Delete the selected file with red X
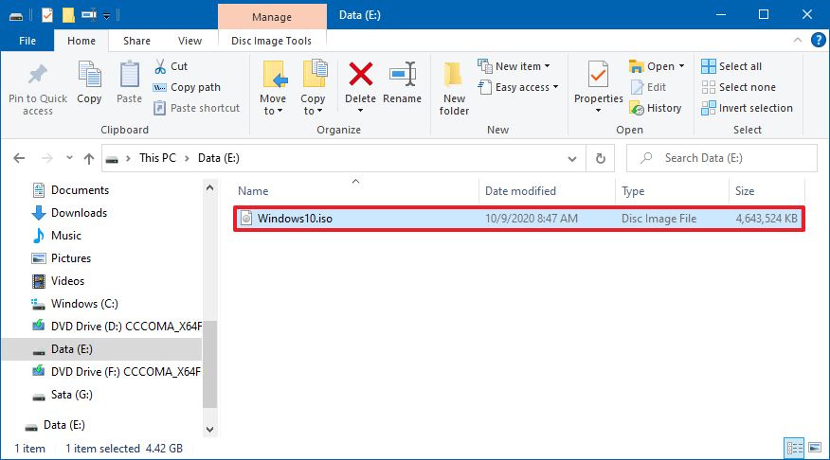Image resolution: width=830 pixels, height=460 pixels. coord(360,74)
